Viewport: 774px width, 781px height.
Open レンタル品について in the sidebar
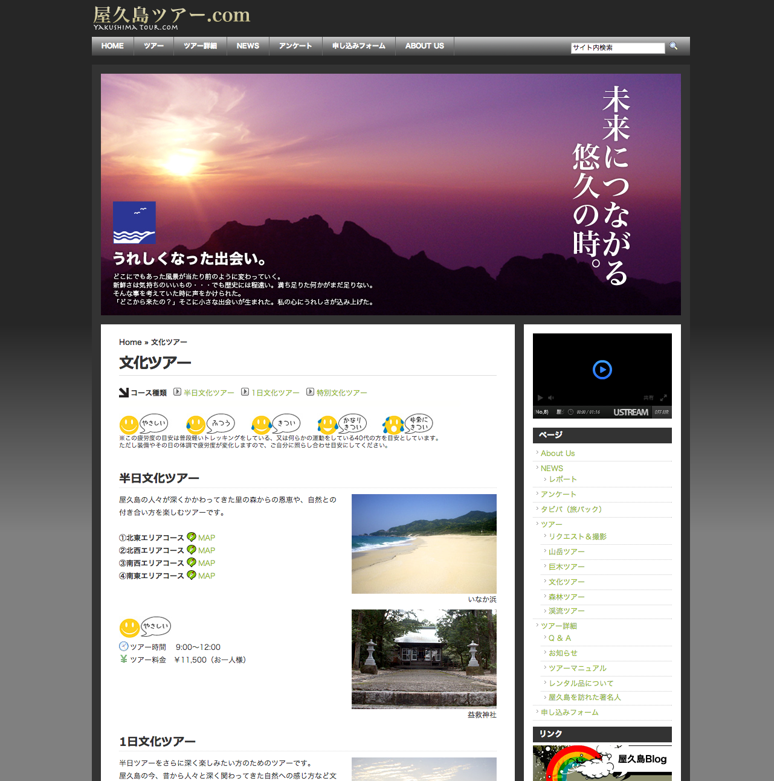coord(581,683)
